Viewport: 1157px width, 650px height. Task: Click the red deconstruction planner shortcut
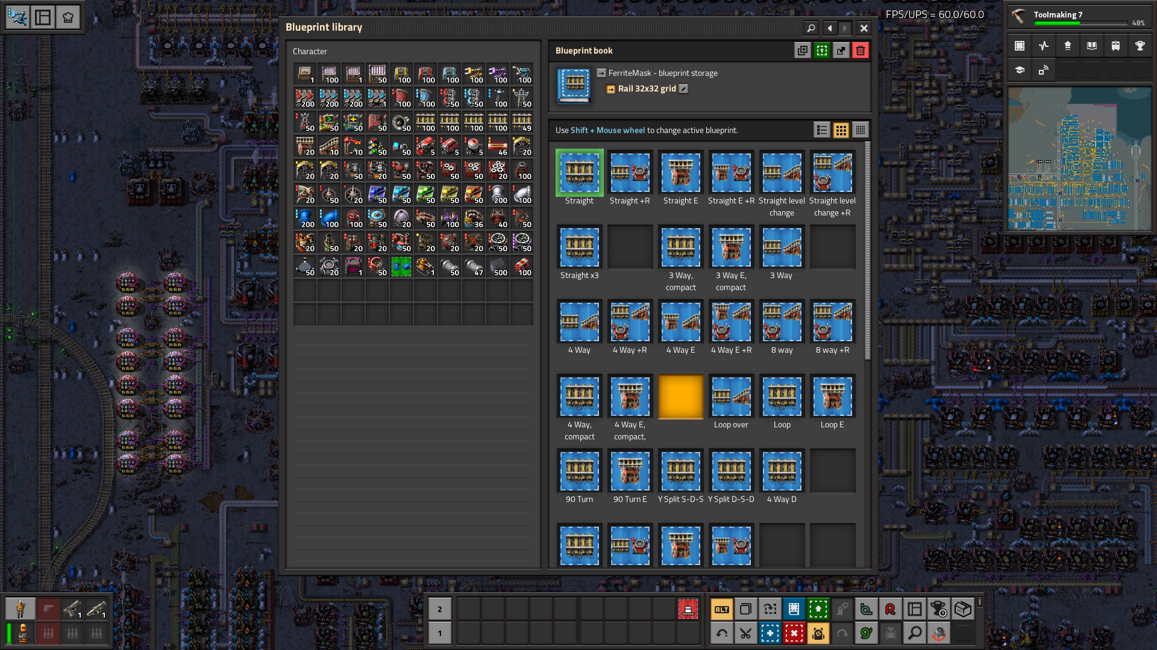[x=794, y=633]
